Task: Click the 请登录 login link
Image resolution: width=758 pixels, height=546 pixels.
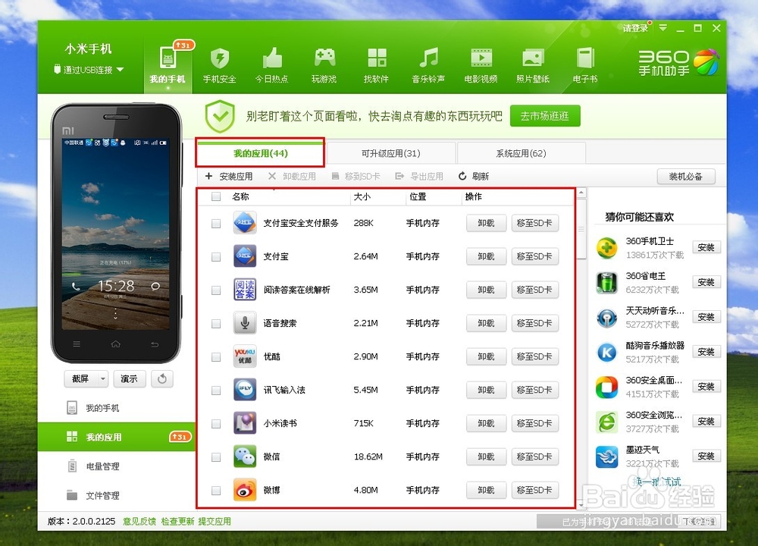Action: coord(635,28)
